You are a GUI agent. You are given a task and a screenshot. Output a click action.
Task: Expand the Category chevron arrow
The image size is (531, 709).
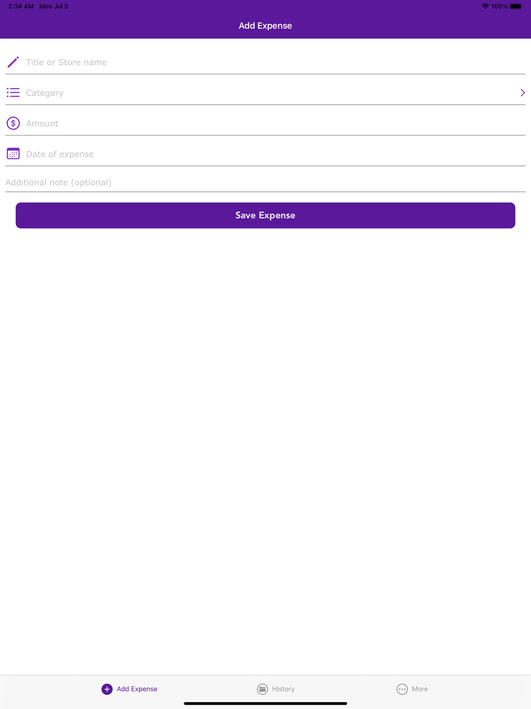click(x=523, y=93)
